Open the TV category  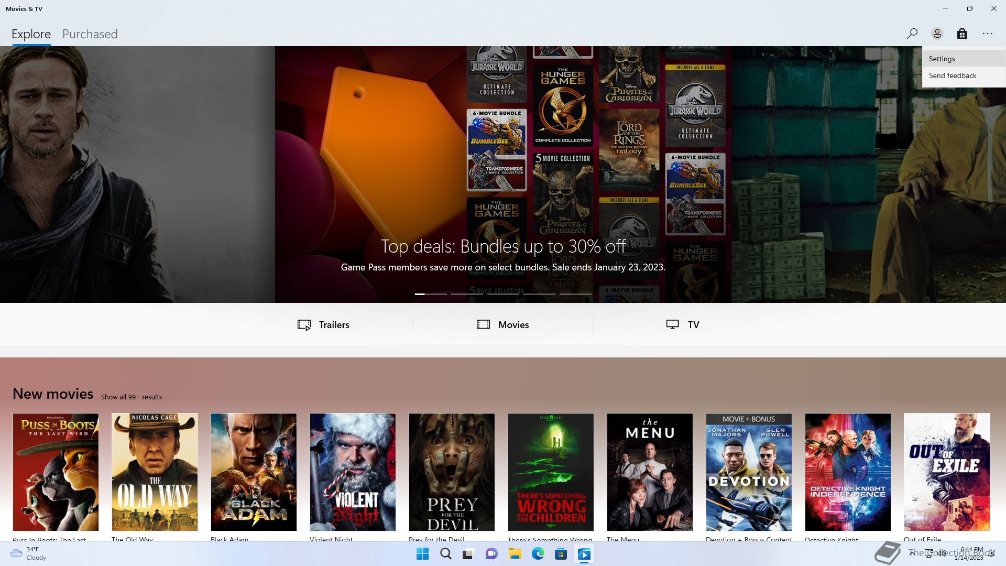(683, 324)
